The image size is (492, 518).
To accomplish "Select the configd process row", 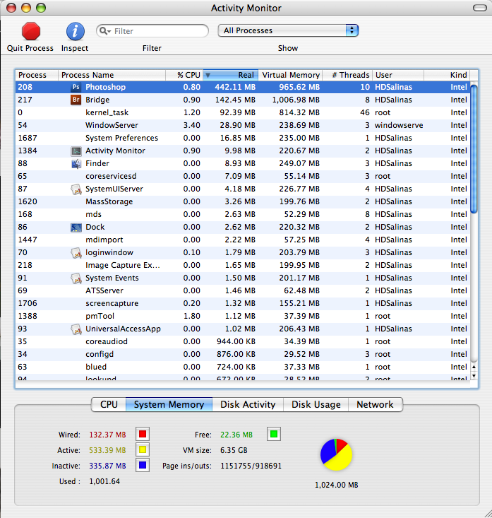I will point(243,355).
